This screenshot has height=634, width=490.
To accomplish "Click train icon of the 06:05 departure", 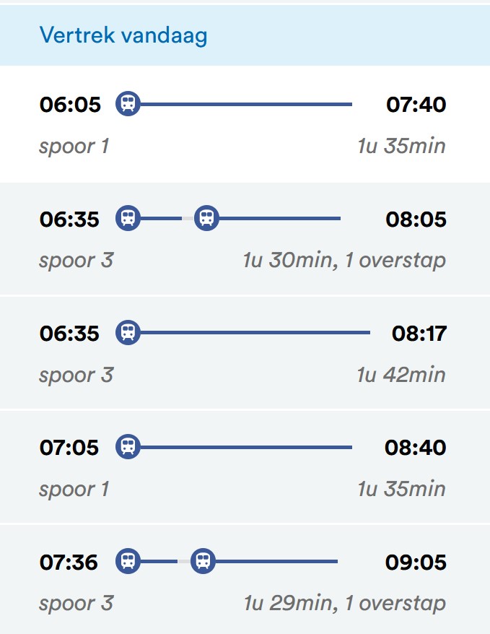I will click(x=128, y=104).
